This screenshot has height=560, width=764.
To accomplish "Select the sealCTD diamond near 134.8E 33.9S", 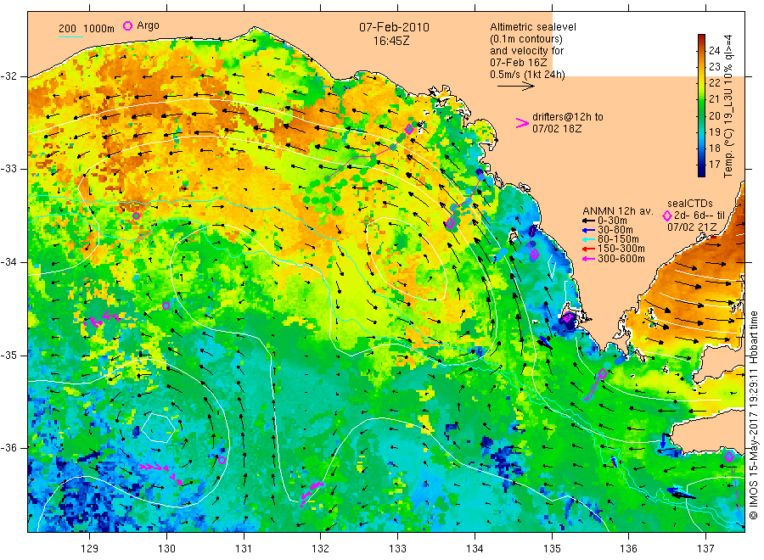I will [535, 255].
